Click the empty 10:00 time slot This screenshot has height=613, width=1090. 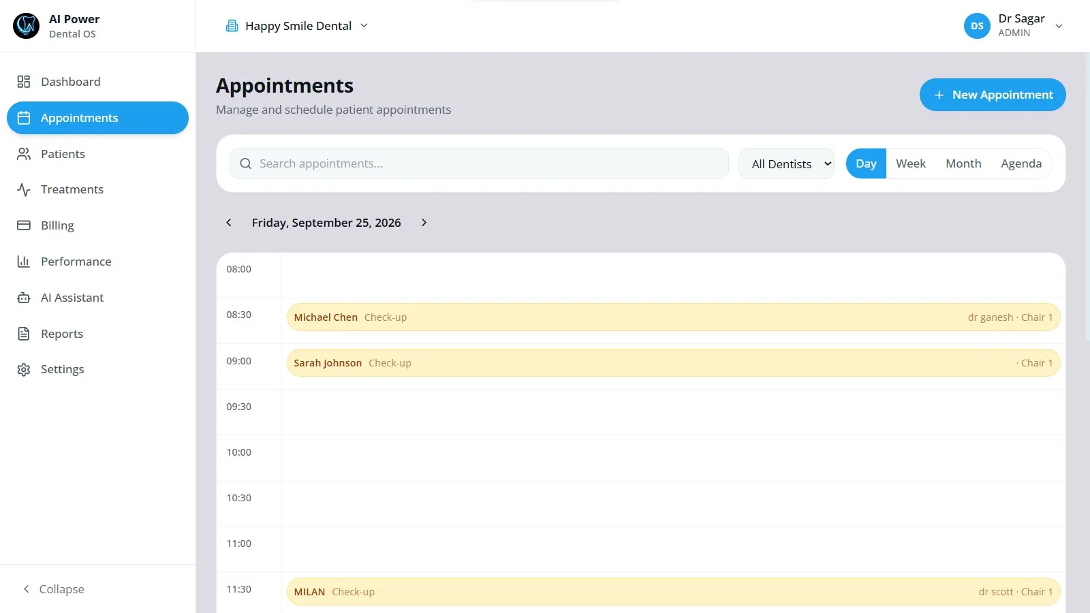pos(673,458)
